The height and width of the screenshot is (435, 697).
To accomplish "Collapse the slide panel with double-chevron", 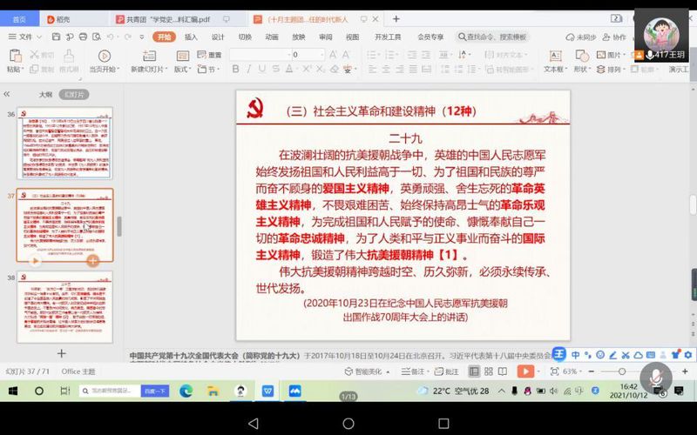I will tap(7, 94).
